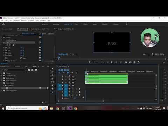The height and width of the screenshot is (126, 168).
Task: Select the Track Select Forward tool
Action: point(52,72)
